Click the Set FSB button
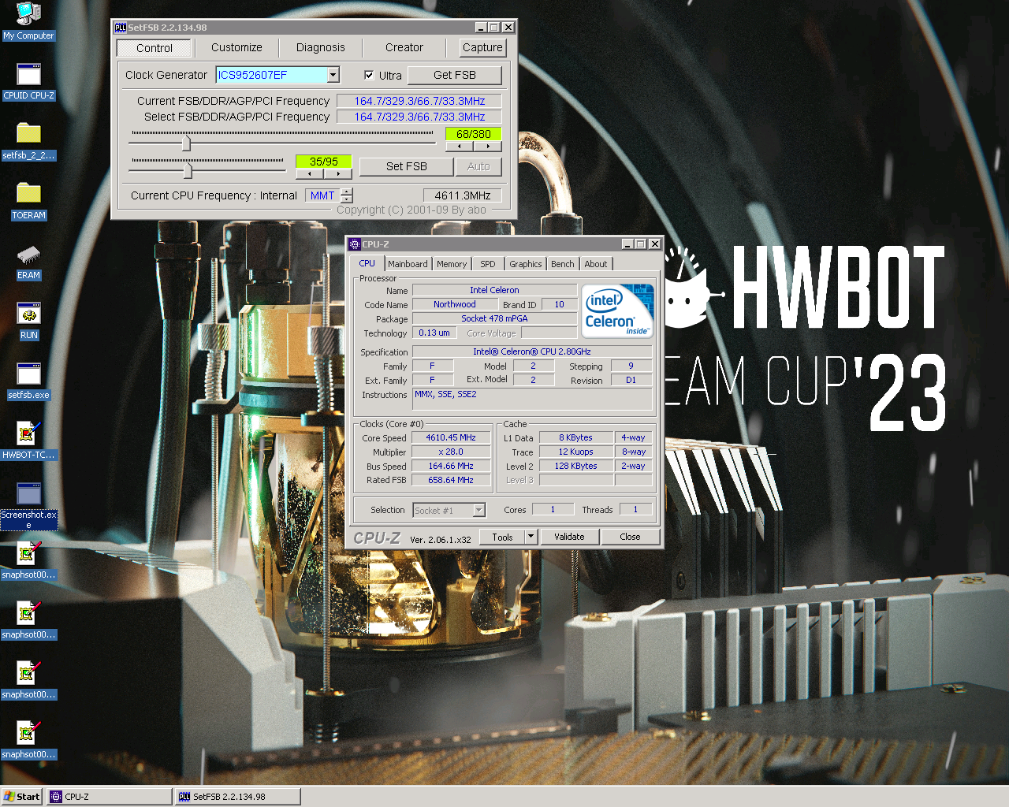 click(x=407, y=166)
